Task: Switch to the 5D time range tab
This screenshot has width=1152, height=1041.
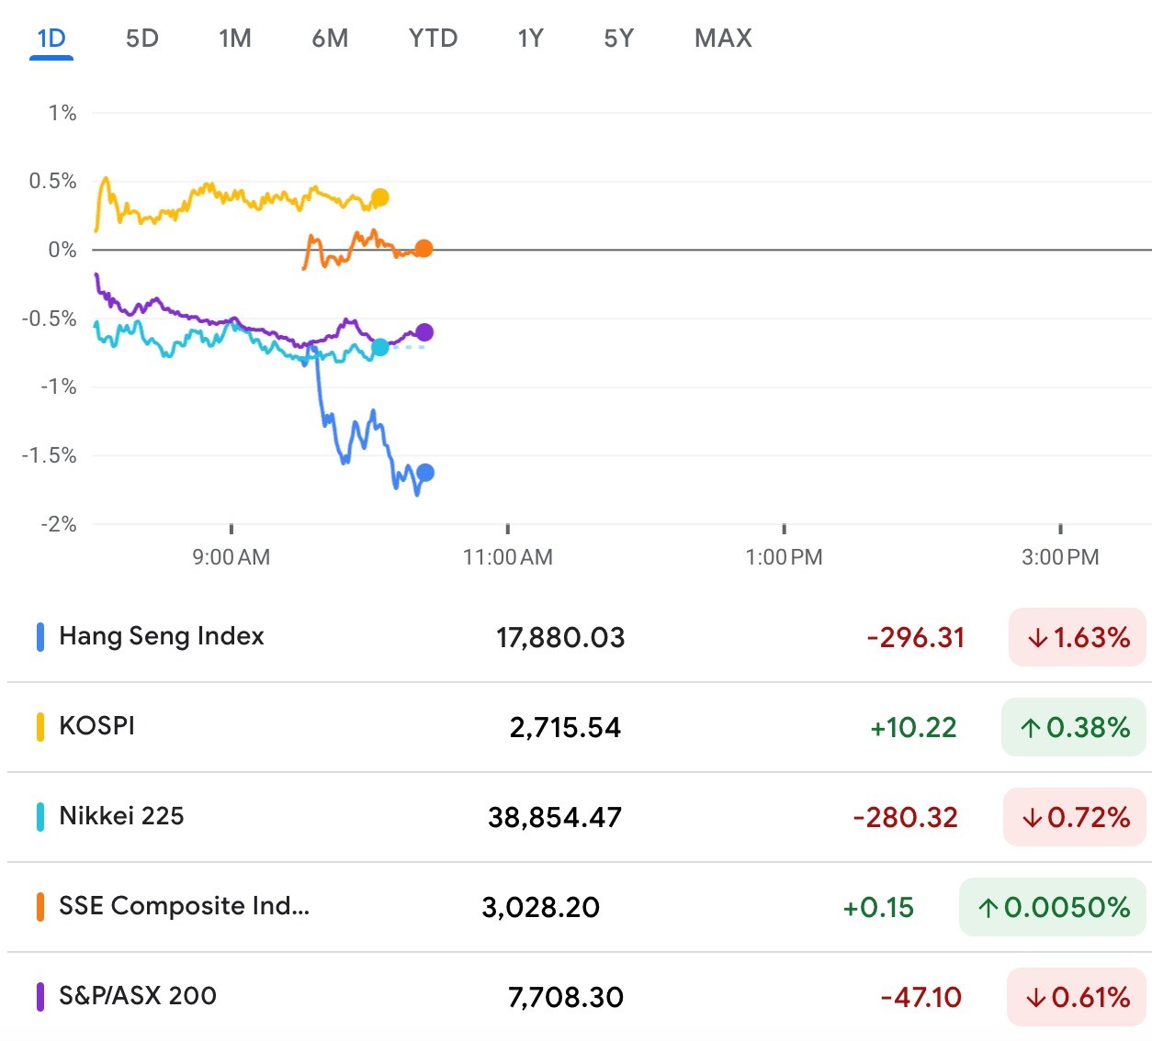Action: click(x=142, y=39)
